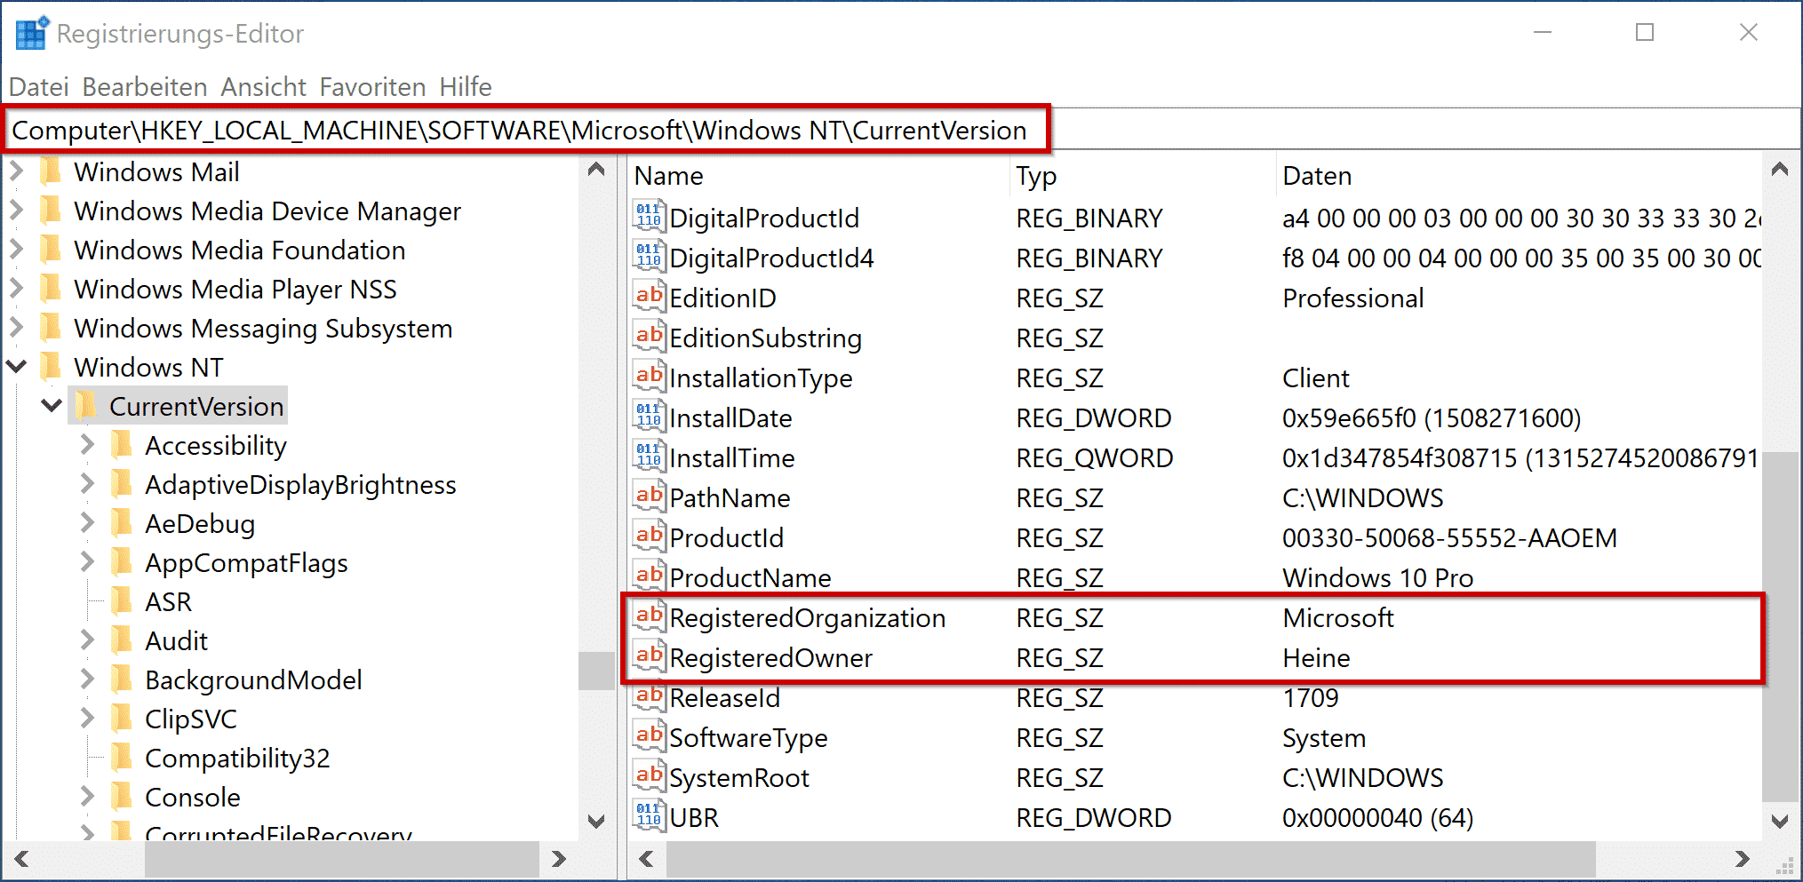Click the binary data icon beside DigitalProductId

pos(648,216)
